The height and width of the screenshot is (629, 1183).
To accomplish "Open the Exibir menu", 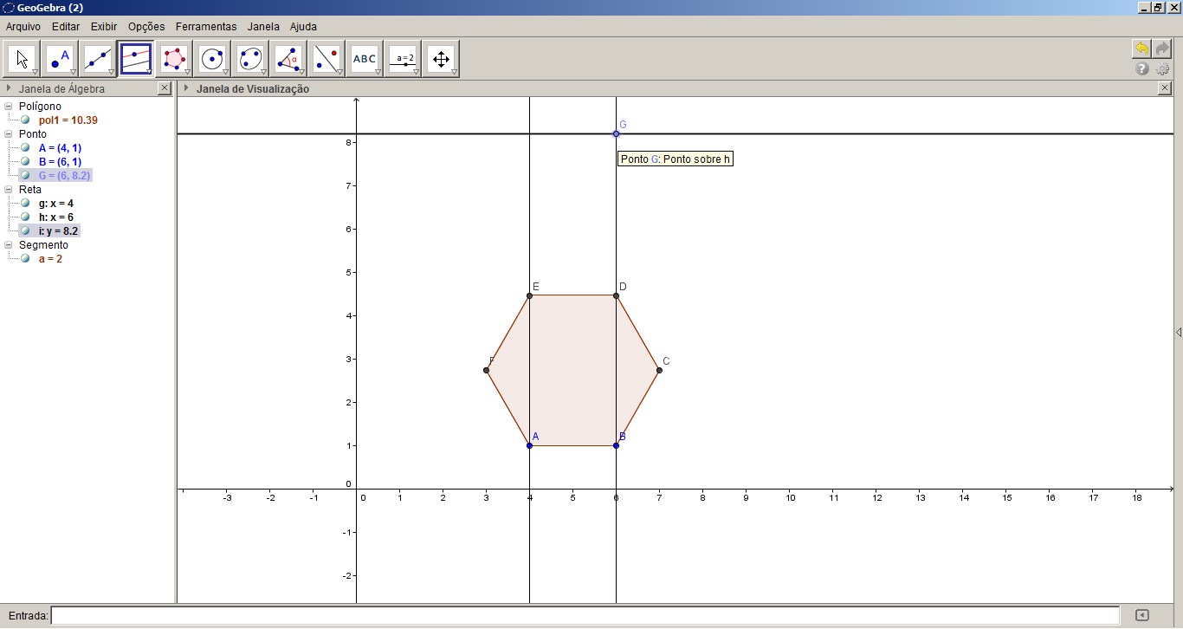I will (x=104, y=27).
